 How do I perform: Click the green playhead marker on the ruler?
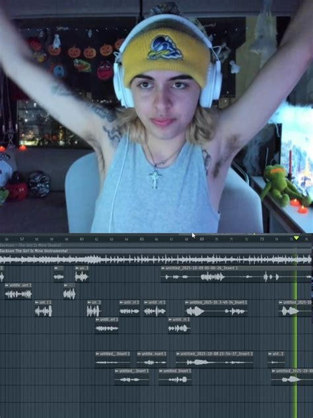pyautogui.click(x=296, y=237)
